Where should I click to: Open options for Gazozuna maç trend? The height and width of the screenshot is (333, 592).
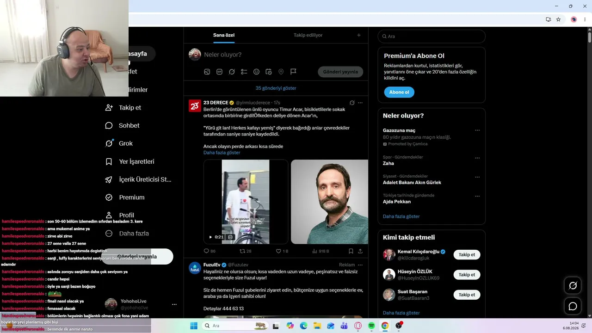[x=477, y=130]
